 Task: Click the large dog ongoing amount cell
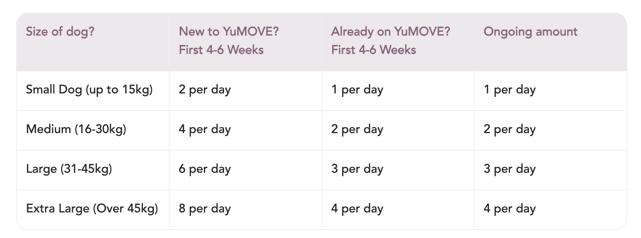pos(510,169)
